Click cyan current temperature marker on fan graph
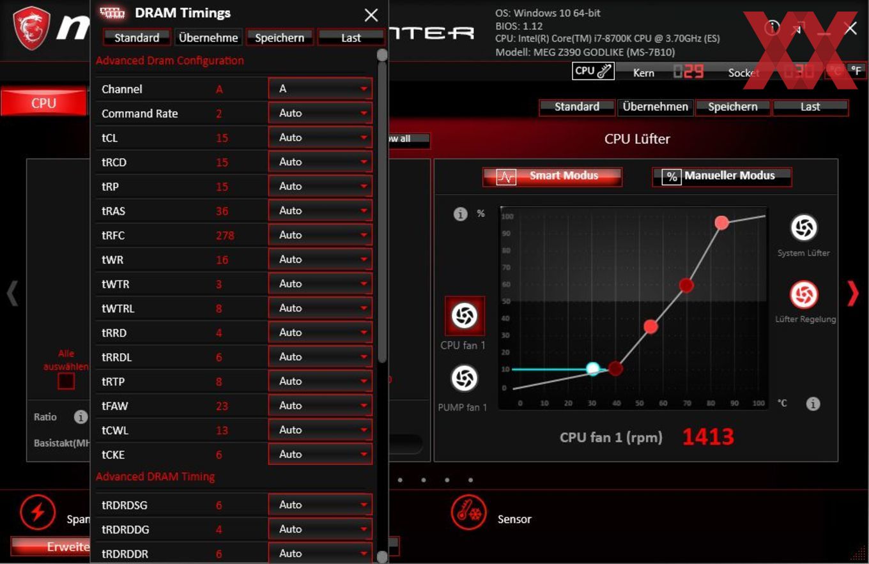Screen dimensions: 869x564 pyautogui.click(x=593, y=369)
